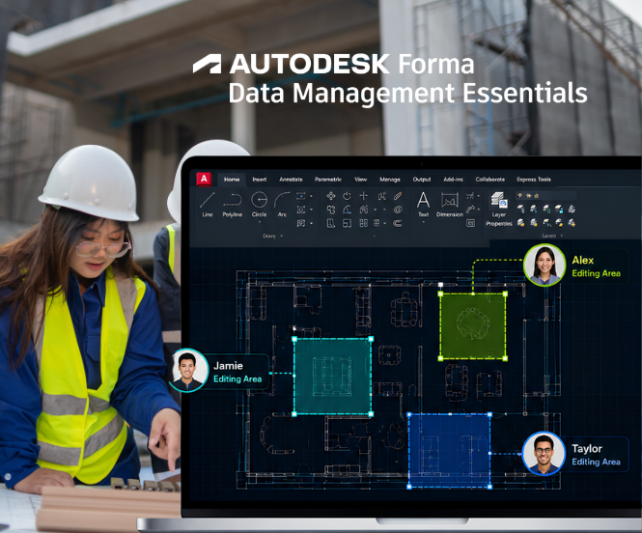Click the Stretch tool below Copy
Viewport: 642px width, 533px height.
(x=331, y=223)
